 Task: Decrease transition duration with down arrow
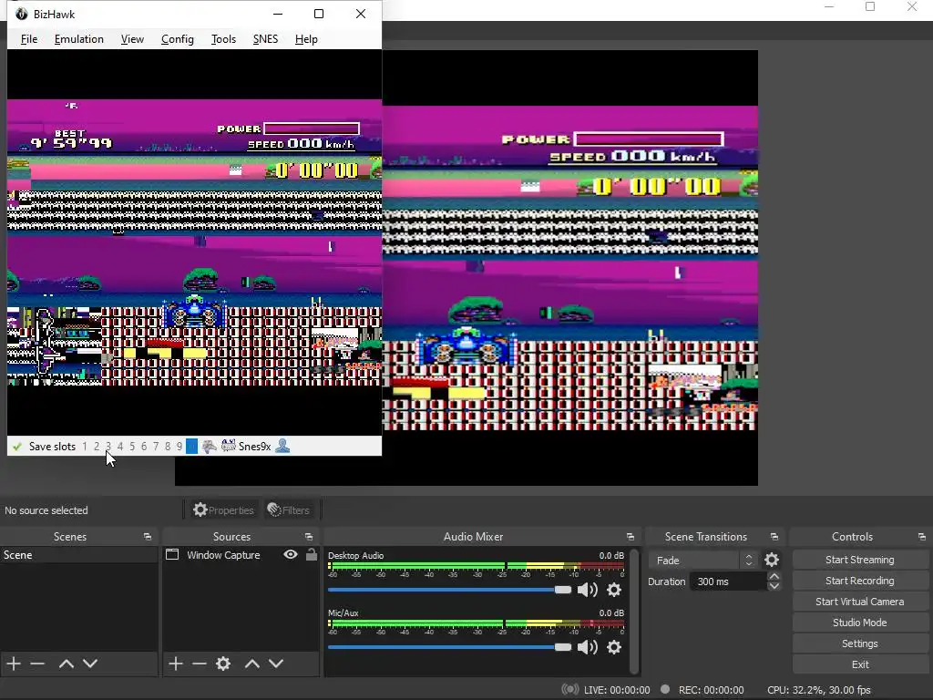[774, 586]
